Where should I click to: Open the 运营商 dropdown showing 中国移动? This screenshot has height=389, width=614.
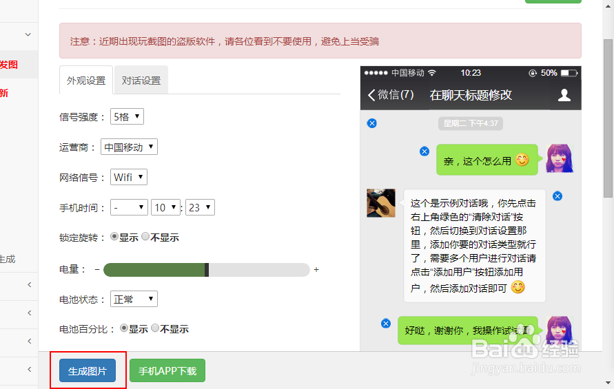coord(129,147)
